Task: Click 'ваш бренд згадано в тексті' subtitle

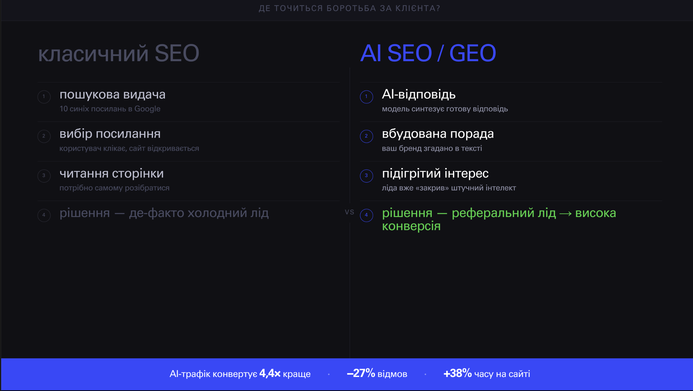Action: click(x=432, y=148)
